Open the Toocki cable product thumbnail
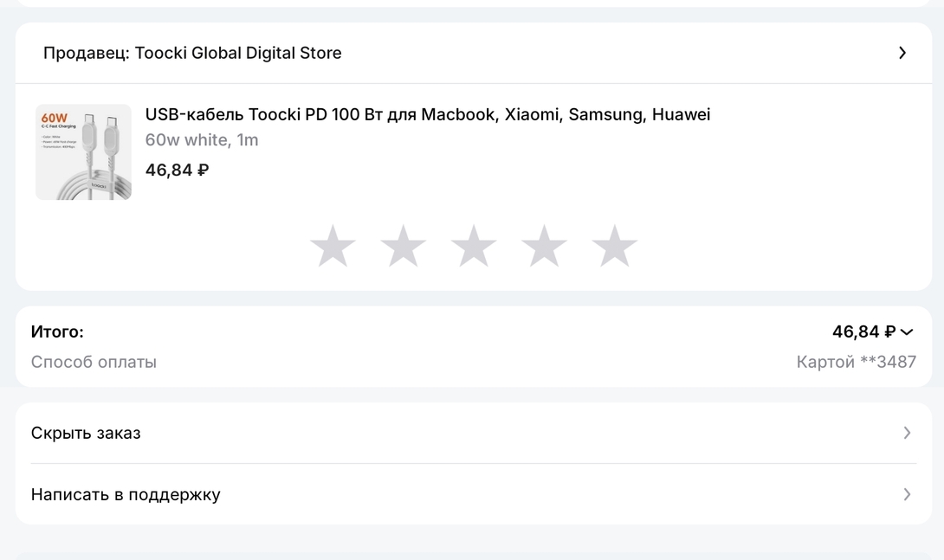Screen dimensions: 944x560 pyautogui.click(x=83, y=152)
